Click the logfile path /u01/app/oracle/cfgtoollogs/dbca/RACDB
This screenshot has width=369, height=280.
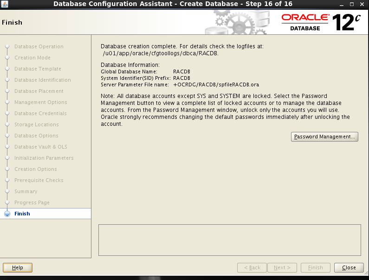pyautogui.click(x=161, y=53)
